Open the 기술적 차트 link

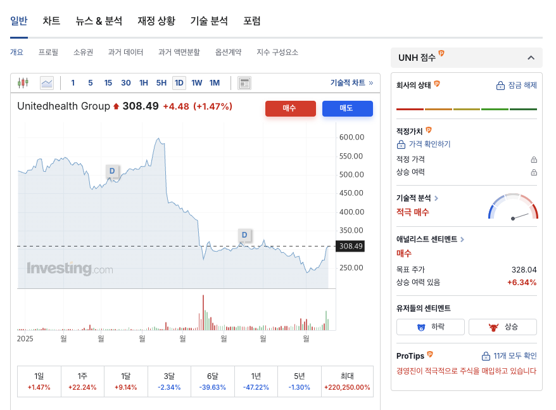coord(351,83)
